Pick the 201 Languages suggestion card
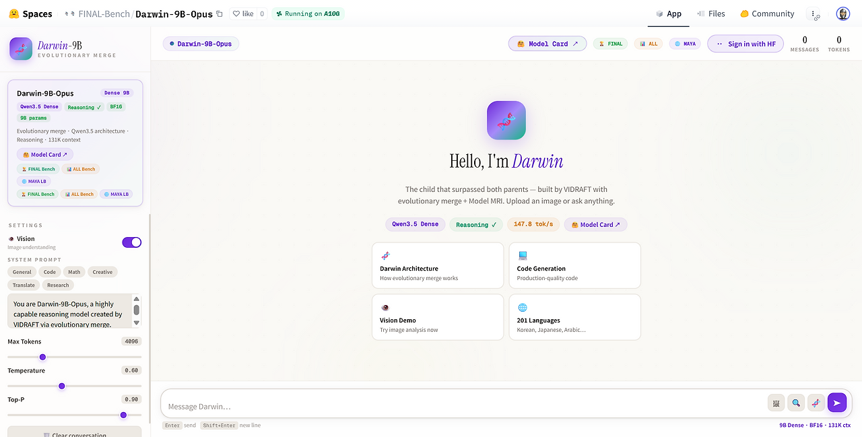Image resolution: width=862 pixels, height=437 pixels. click(574, 317)
